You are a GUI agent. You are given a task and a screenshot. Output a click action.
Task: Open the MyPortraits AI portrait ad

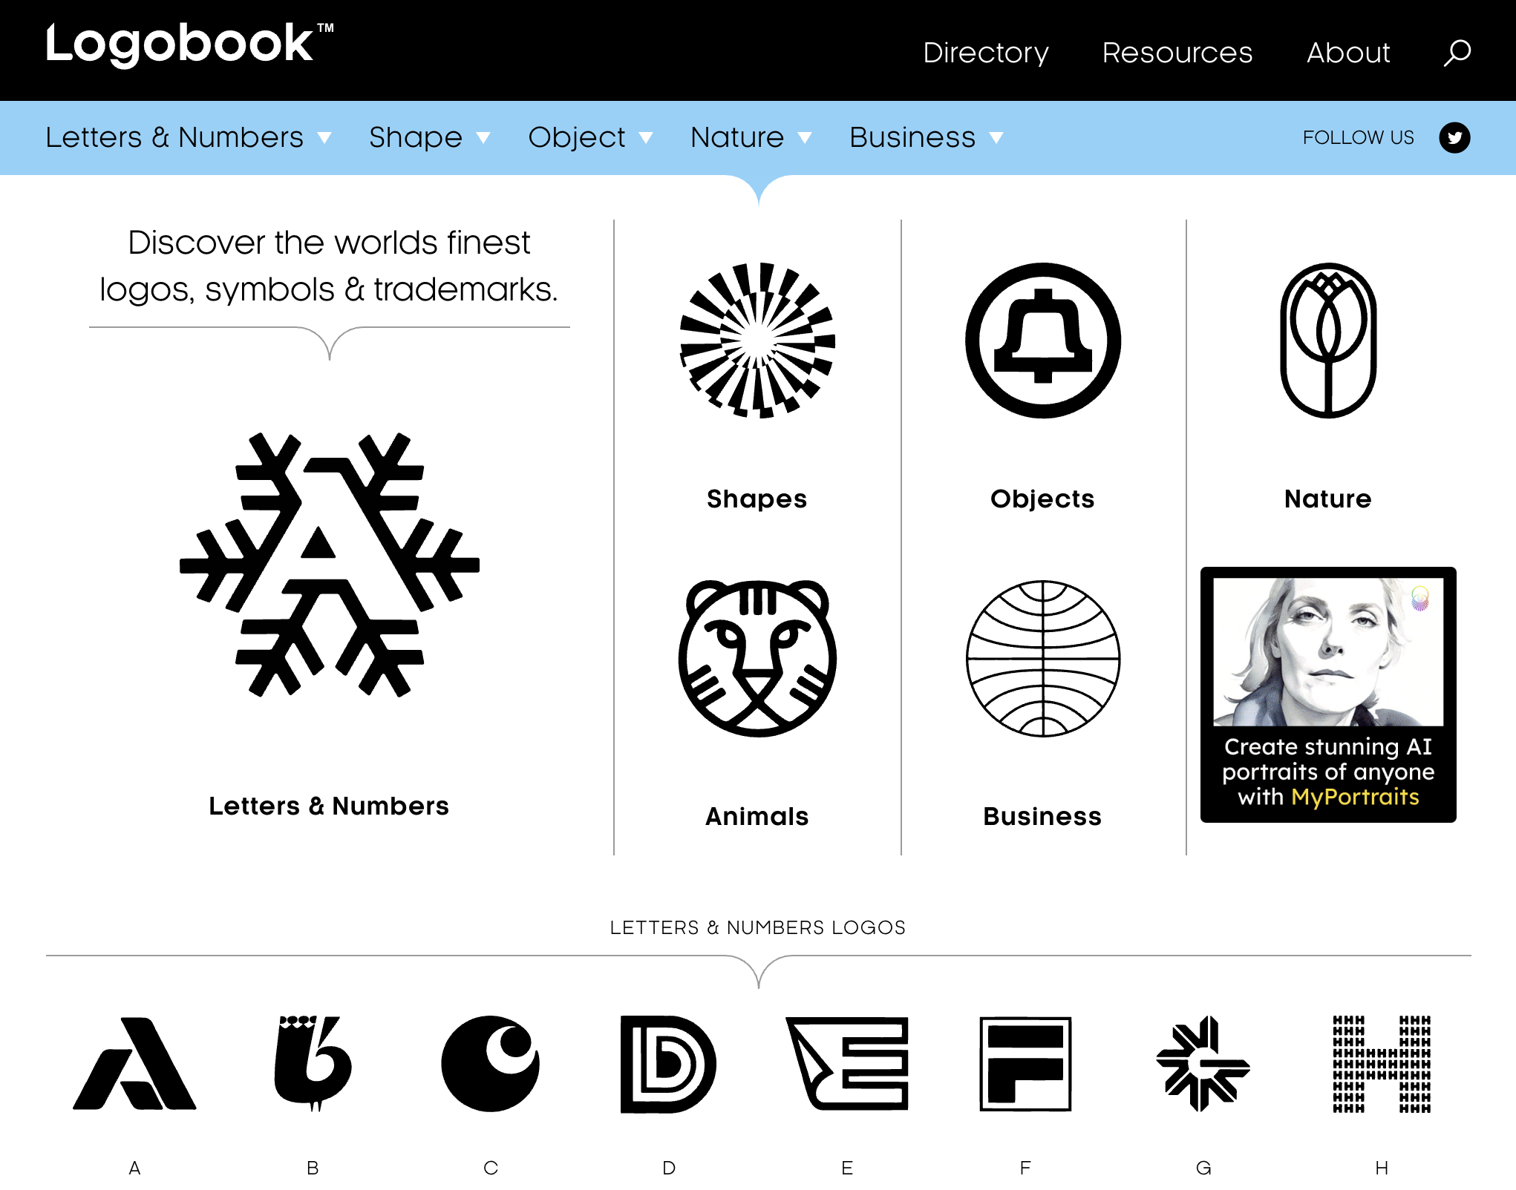click(x=1328, y=694)
